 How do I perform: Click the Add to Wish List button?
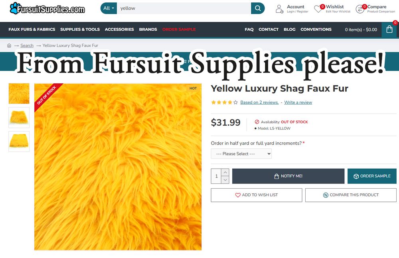pyautogui.click(x=257, y=195)
